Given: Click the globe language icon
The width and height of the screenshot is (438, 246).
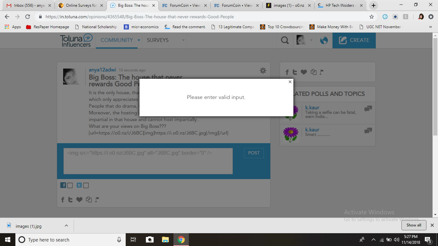Looking at the screenshot, I should [324, 40].
